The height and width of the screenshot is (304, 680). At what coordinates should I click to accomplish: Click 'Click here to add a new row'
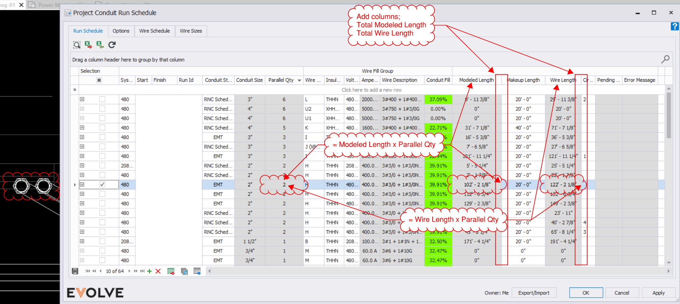371,90
